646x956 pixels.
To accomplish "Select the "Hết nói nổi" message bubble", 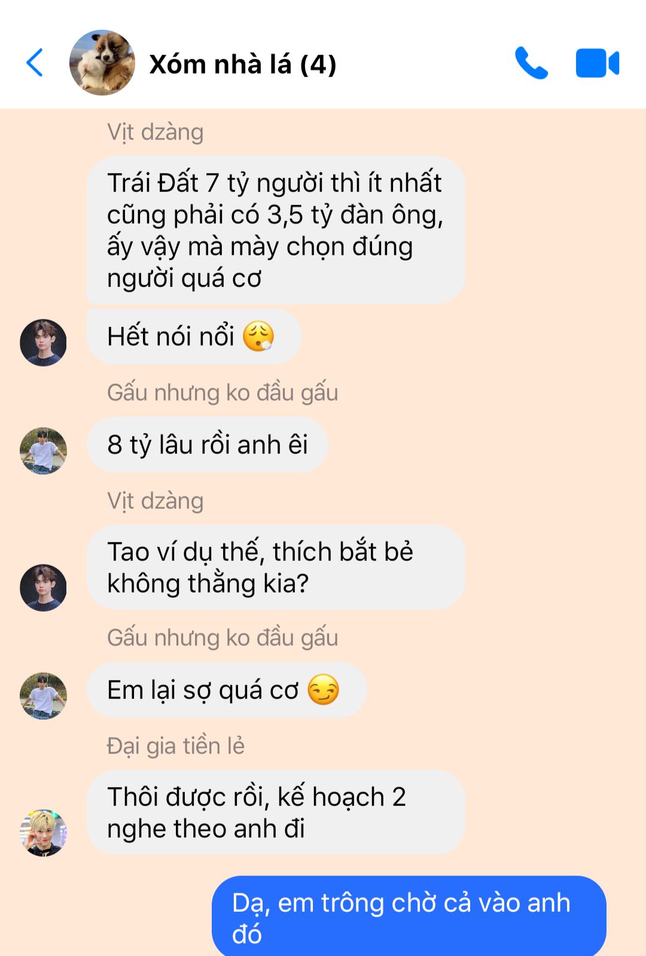I will point(194,337).
